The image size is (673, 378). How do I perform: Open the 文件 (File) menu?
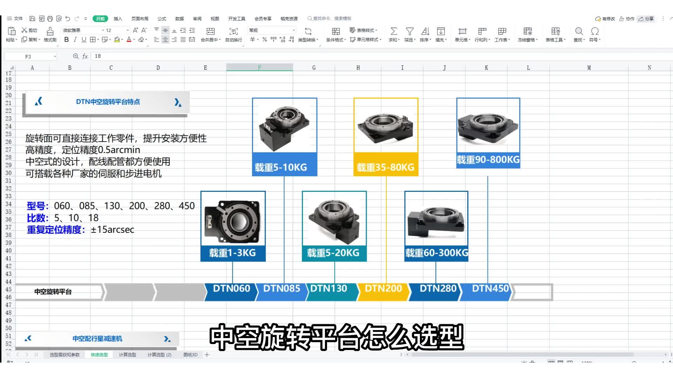(15, 19)
